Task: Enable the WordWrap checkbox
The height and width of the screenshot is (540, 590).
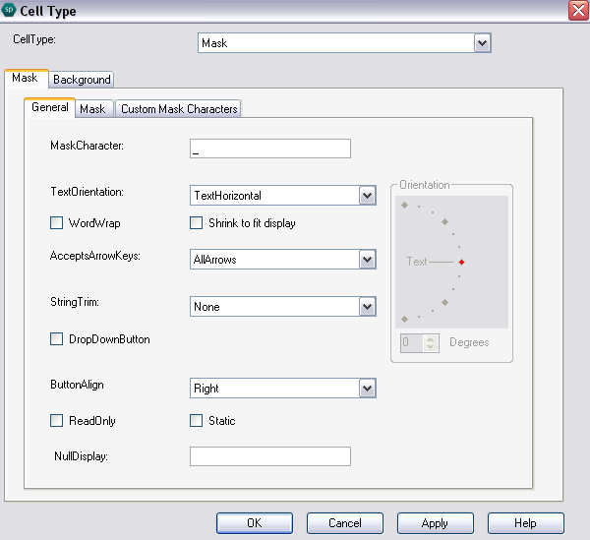Action: tap(56, 222)
